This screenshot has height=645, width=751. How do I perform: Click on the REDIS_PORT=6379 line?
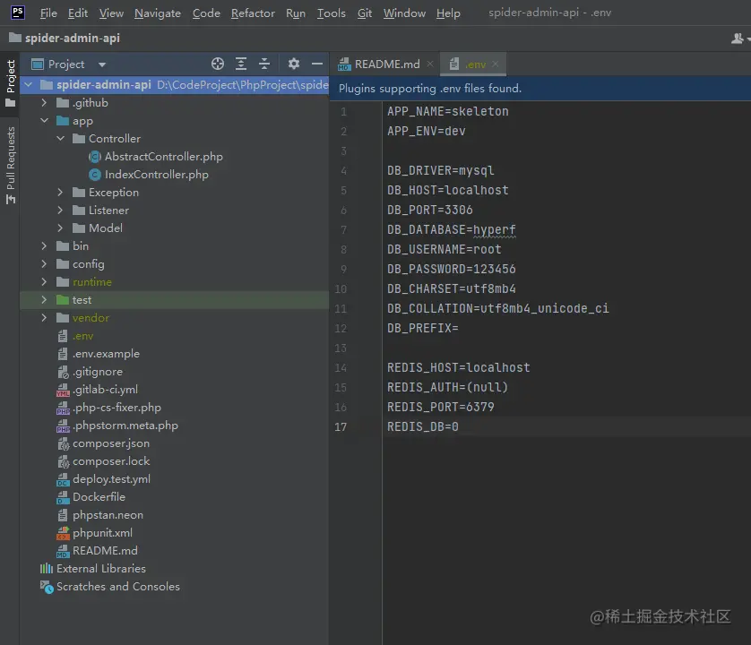(441, 407)
